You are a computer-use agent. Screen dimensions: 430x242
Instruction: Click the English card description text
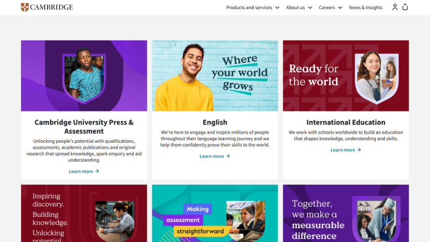coord(215,139)
